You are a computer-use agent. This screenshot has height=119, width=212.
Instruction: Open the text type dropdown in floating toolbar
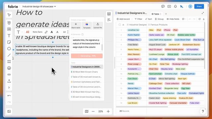[20, 32]
